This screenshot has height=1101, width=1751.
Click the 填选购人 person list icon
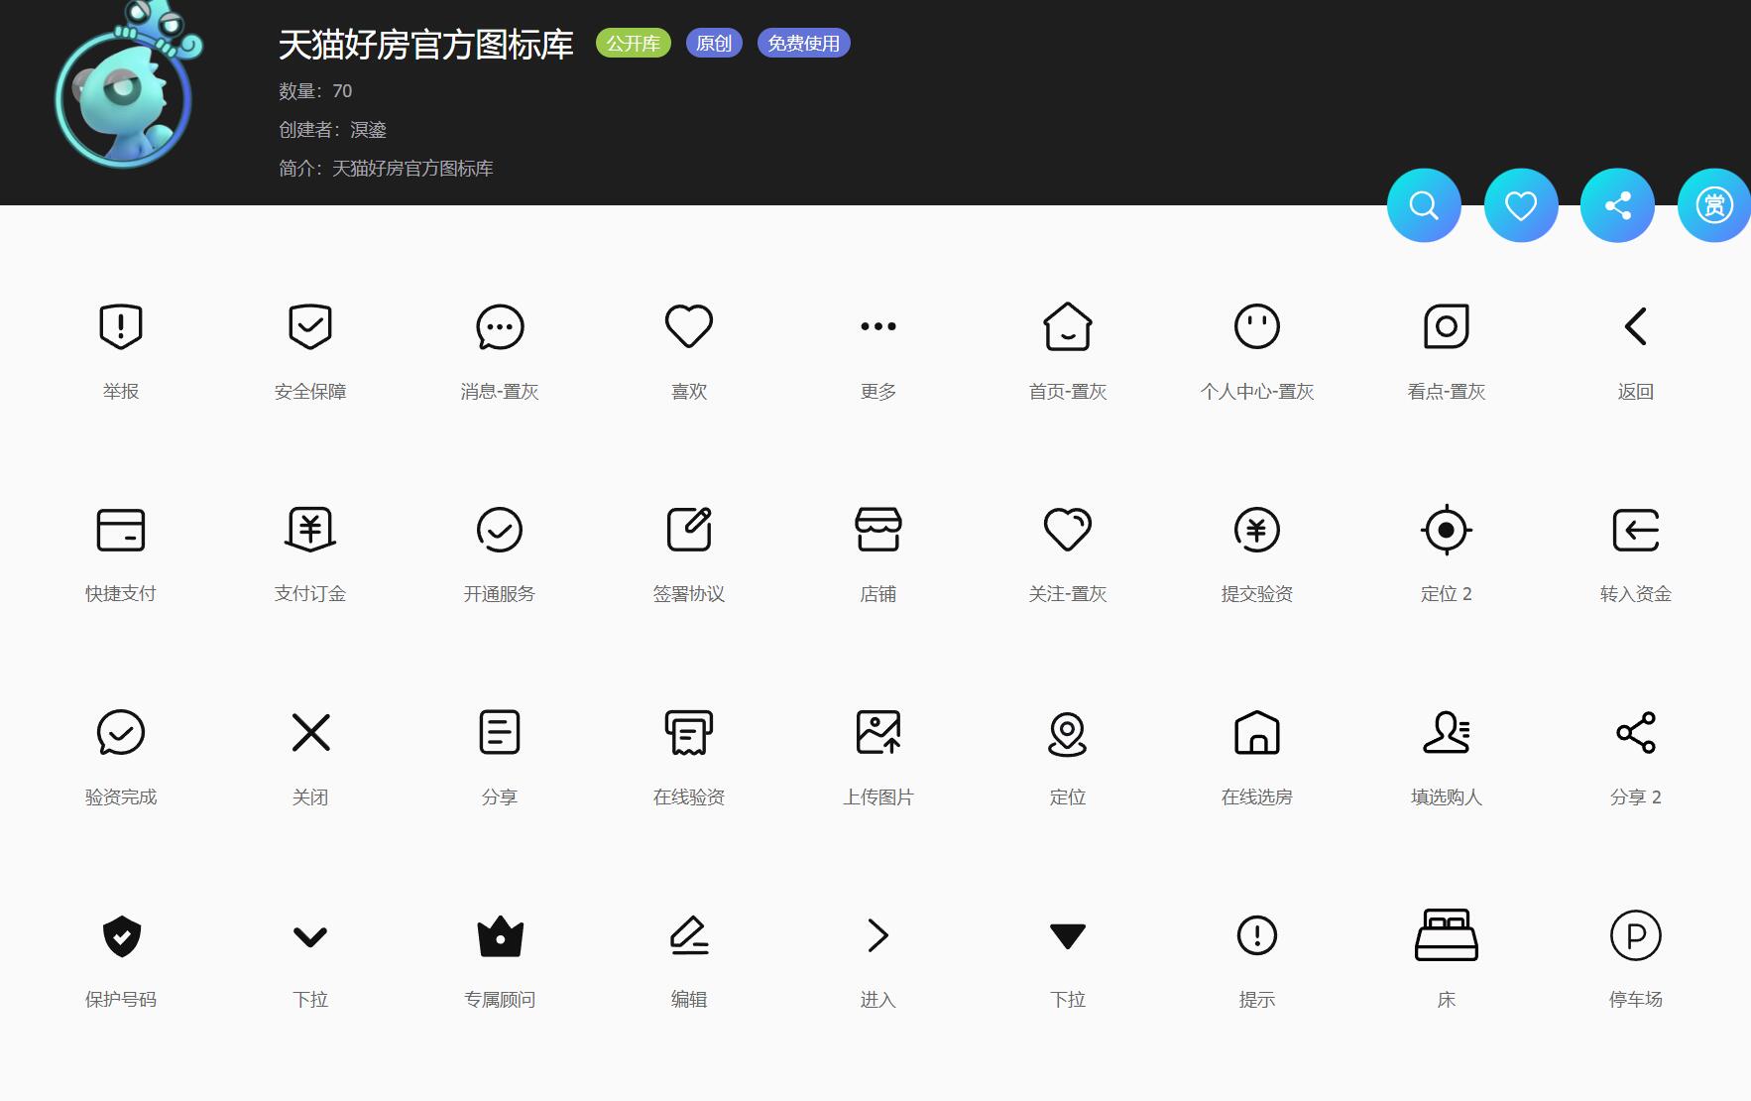coord(1446,733)
